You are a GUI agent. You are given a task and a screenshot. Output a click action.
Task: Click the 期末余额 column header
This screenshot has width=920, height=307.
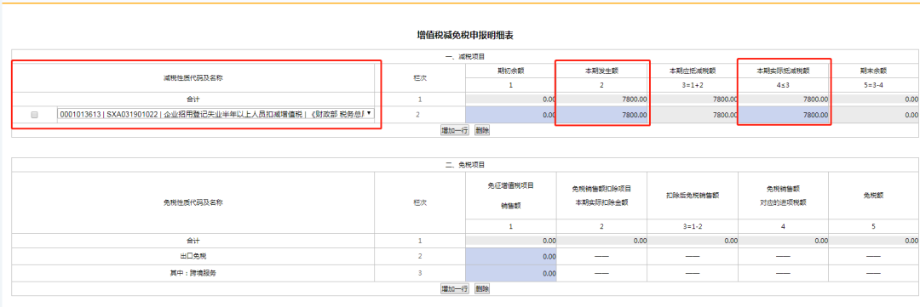tap(874, 71)
